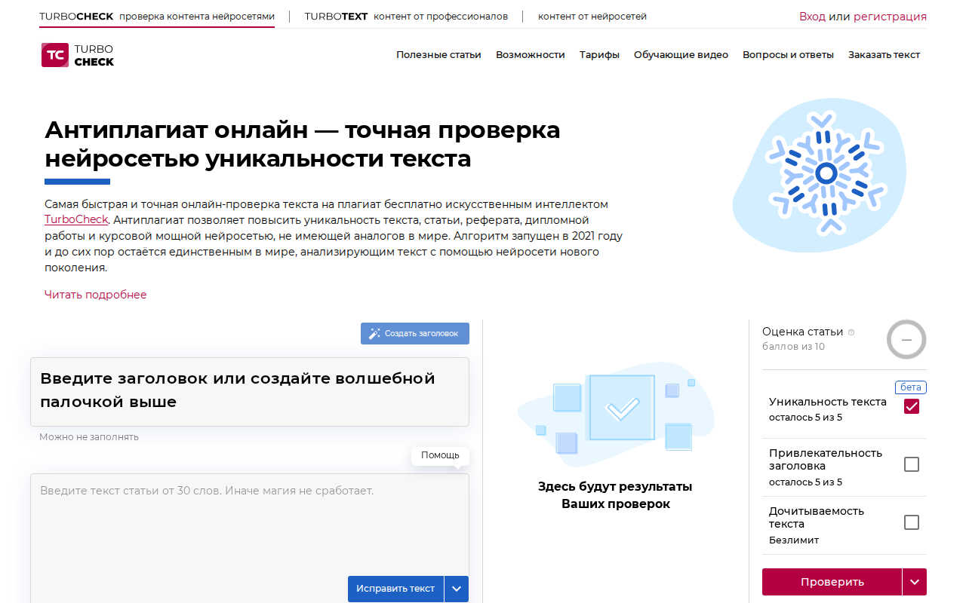Switch to TURBOTEXT top tab
966x603 pixels.
[x=406, y=17]
